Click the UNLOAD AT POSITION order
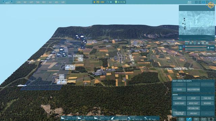Viewport: 216px width, 121px height. [x=179, y=113]
